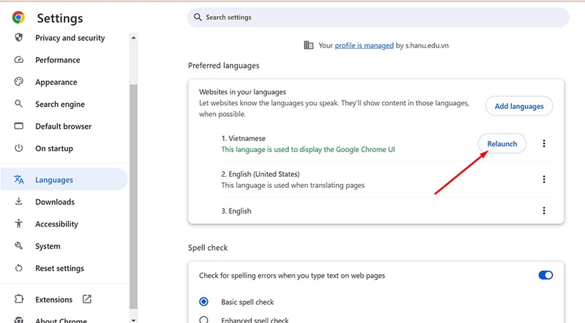Click the On startup power icon
The width and height of the screenshot is (585, 323).
point(19,148)
